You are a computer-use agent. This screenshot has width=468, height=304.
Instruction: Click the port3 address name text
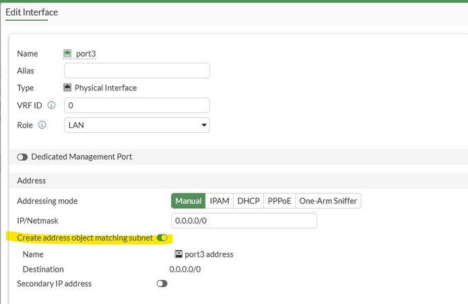[x=209, y=254]
